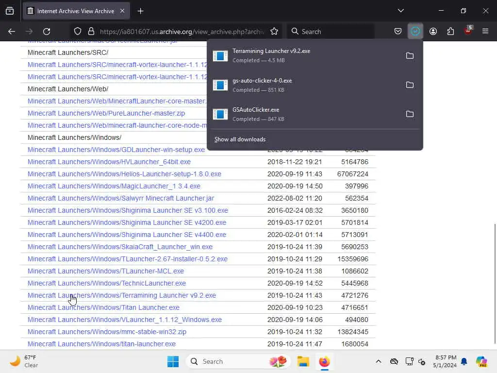Download mmc-stable-win32.zip
The image size is (497, 373).
coord(107,332)
